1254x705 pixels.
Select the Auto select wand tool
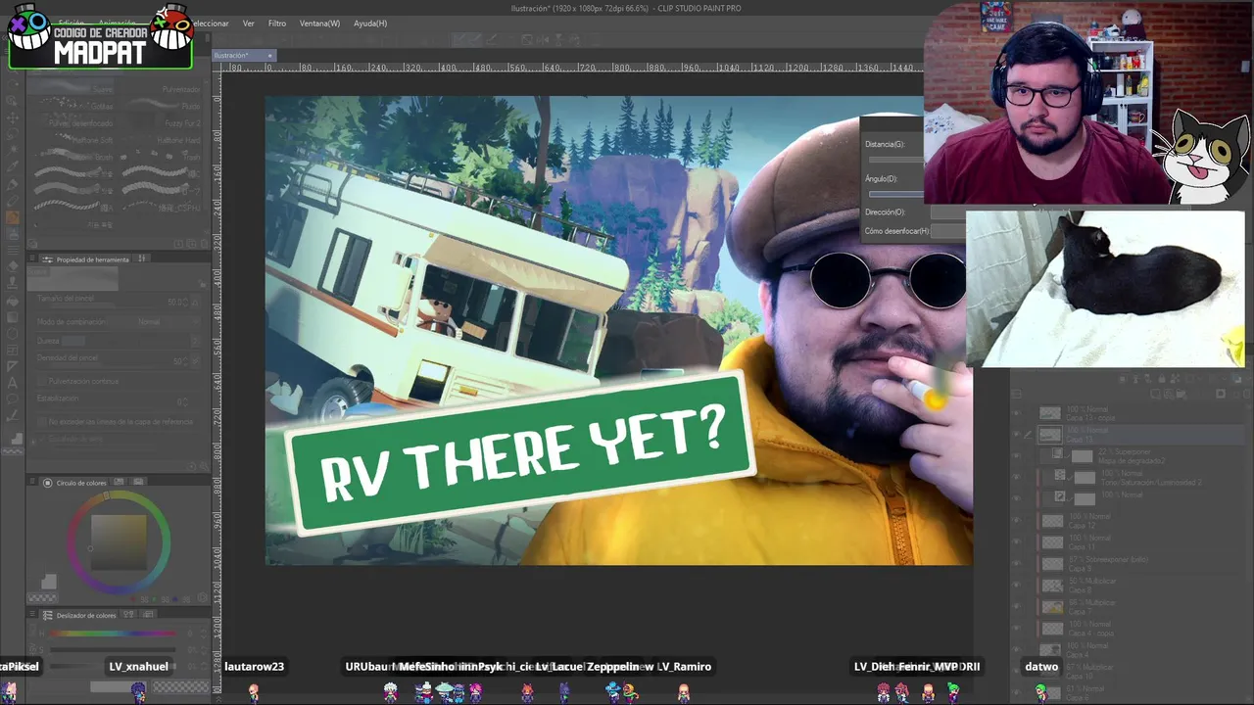coord(12,151)
